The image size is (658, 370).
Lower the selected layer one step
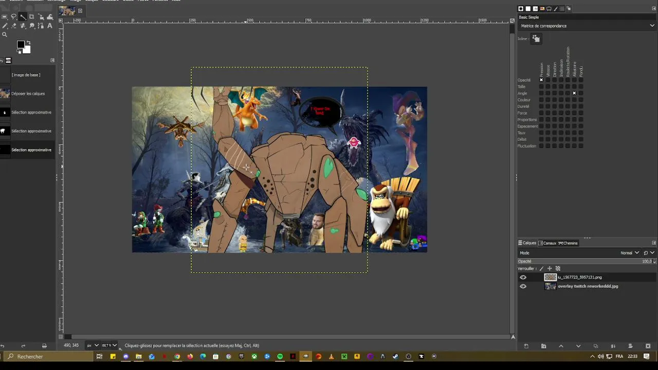coord(578,346)
